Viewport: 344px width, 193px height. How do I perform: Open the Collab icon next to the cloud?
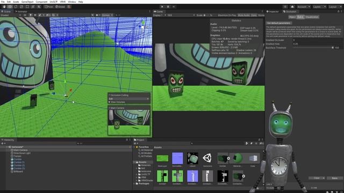click(x=285, y=7)
